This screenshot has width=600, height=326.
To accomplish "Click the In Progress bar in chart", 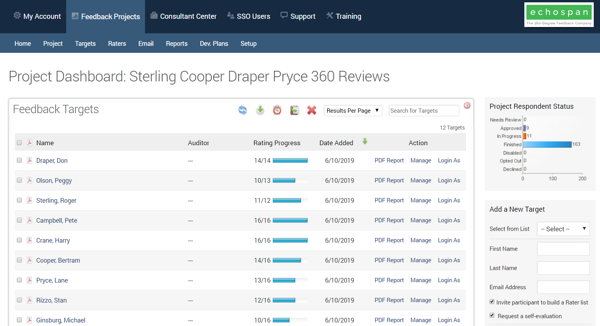I will (525, 136).
